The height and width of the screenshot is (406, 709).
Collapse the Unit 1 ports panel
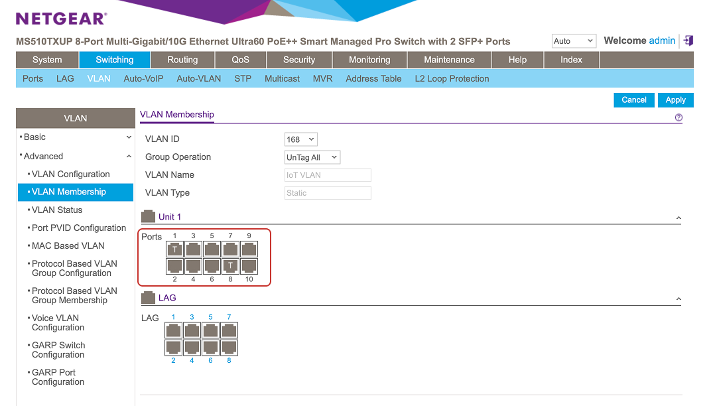(x=678, y=218)
